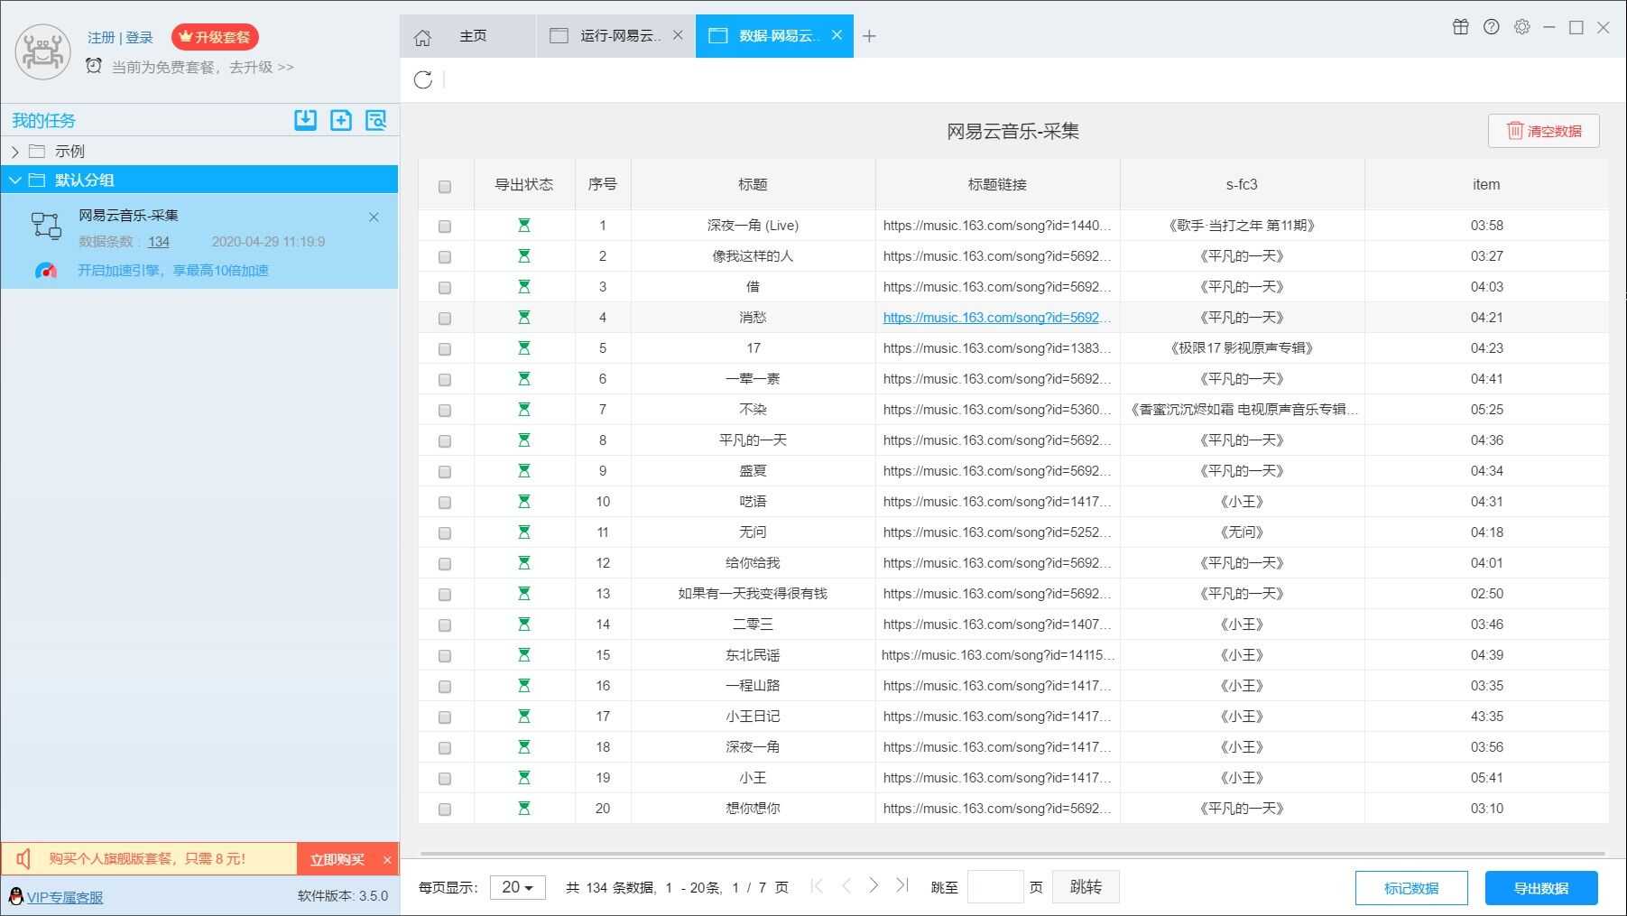Image resolution: width=1627 pixels, height=916 pixels.
Task: Click 开启加速引擎 acceleration link
Action: 172,271
